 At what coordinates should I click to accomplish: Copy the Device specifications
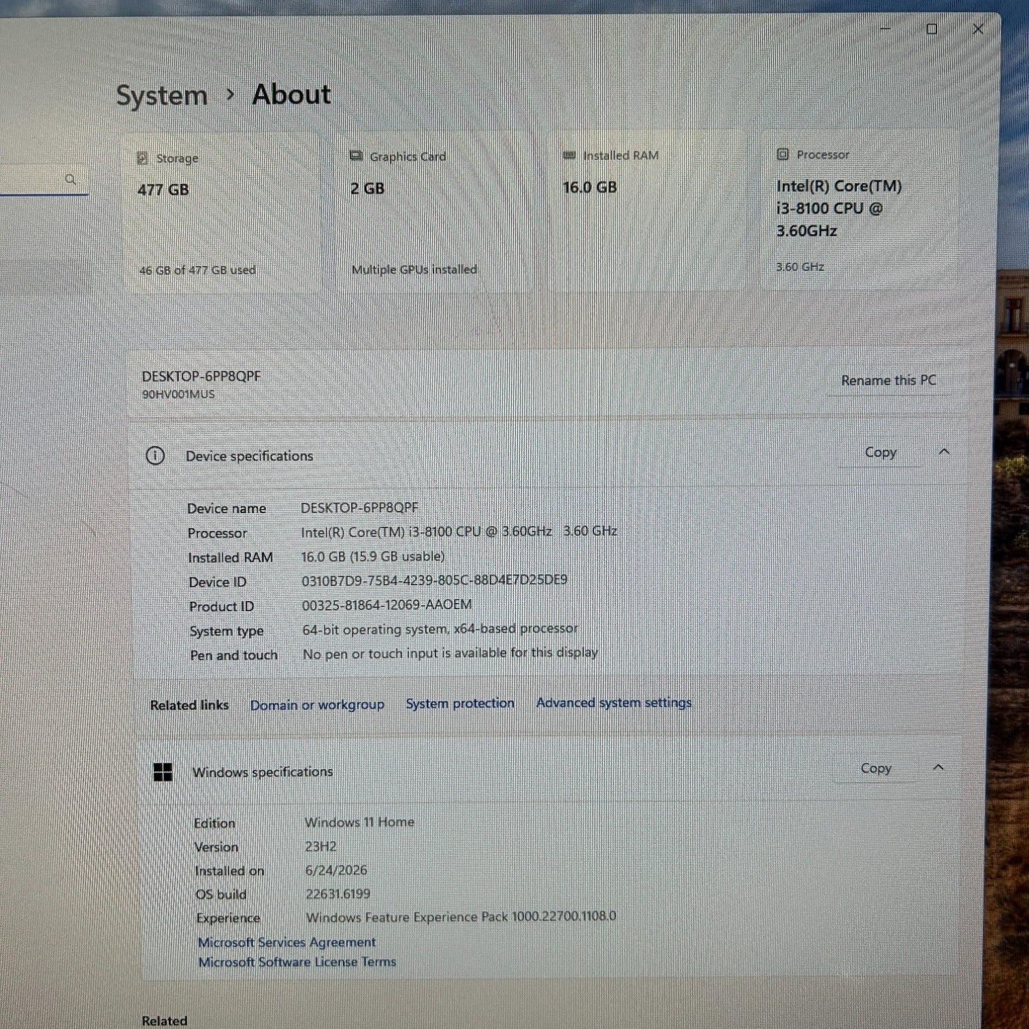(x=880, y=452)
